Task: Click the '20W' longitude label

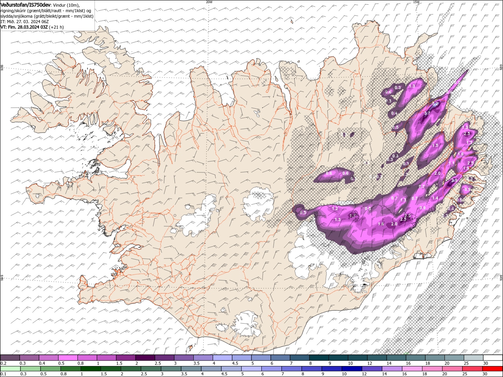Action: point(209,2)
